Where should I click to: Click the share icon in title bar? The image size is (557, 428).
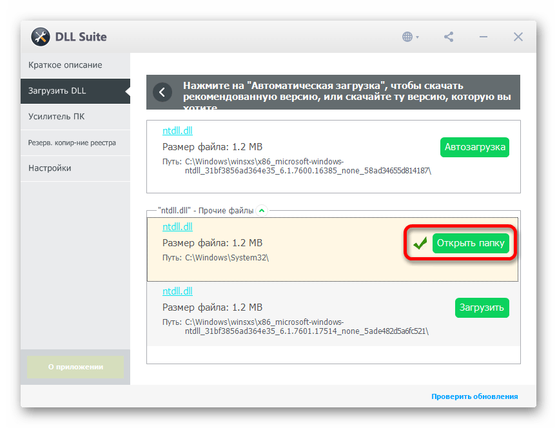[x=449, y=37]
